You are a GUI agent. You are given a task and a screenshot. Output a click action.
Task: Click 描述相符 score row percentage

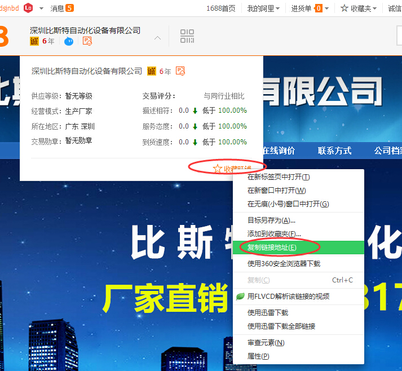(x=232, y=111)
